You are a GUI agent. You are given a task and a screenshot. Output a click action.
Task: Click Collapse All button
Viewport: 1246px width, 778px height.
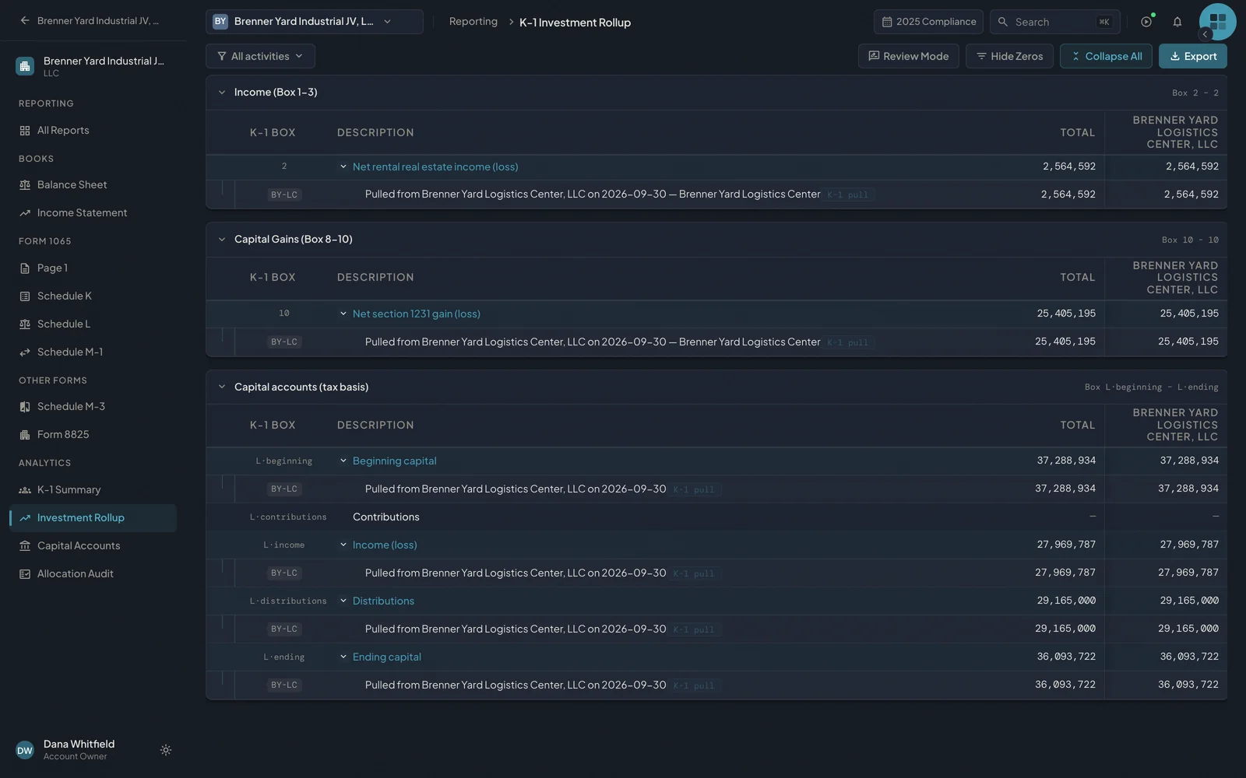tap(1106, 56)
